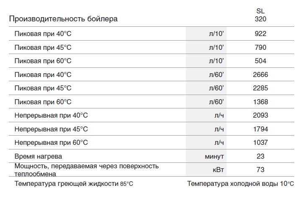The width and height of the screenshot is (303, 198).
Task: Select the кВт unit cell
Action: (x=206, y=170)
